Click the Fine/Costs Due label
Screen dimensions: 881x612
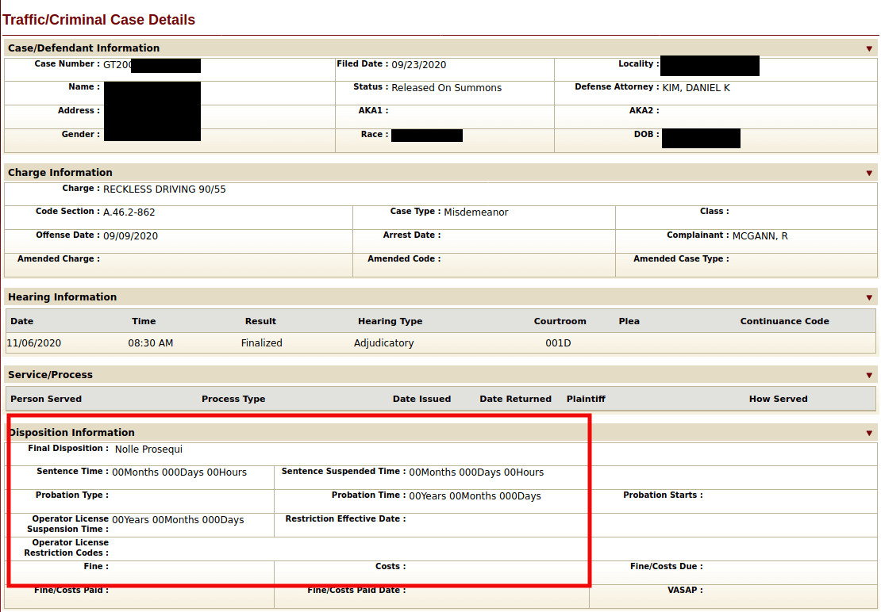(x=666, y=566)
